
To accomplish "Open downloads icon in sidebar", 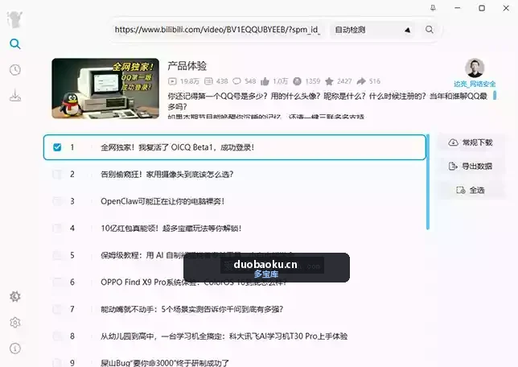I will coord(14,96).
